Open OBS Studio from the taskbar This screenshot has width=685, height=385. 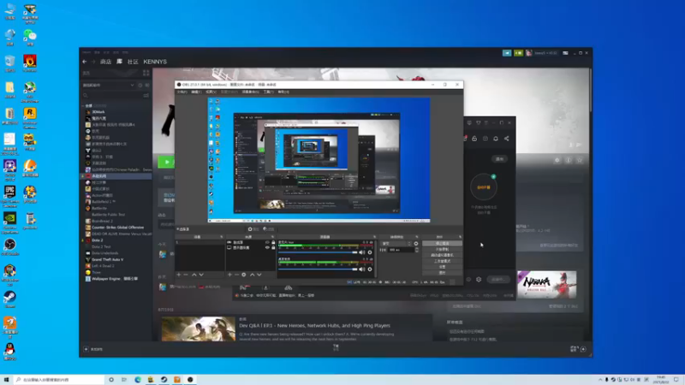coord(190,380)
